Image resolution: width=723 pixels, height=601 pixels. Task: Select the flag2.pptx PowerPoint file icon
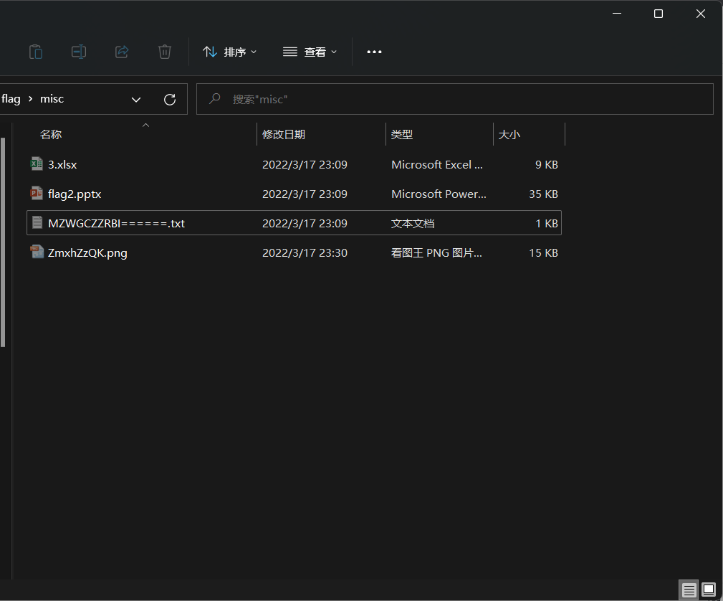point(37,194)
